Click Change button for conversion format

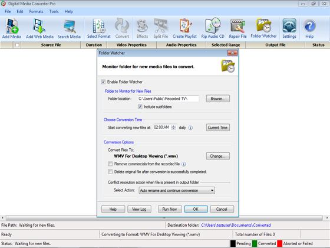point(218,156)
